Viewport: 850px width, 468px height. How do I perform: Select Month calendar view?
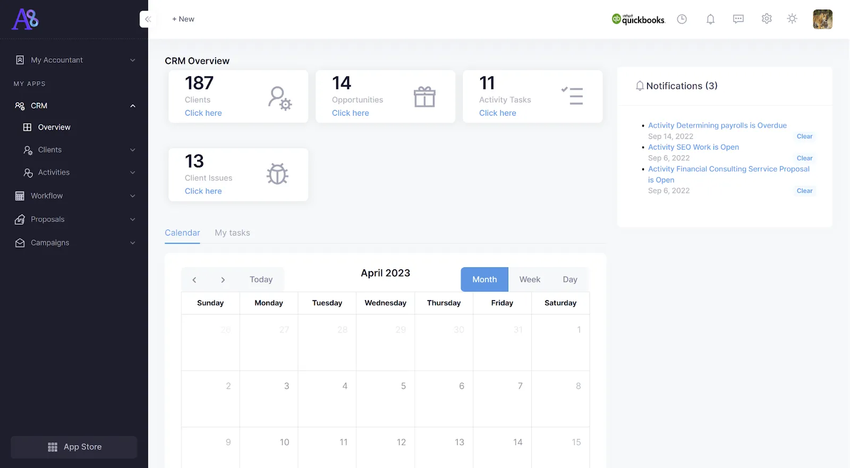point(484,279)
